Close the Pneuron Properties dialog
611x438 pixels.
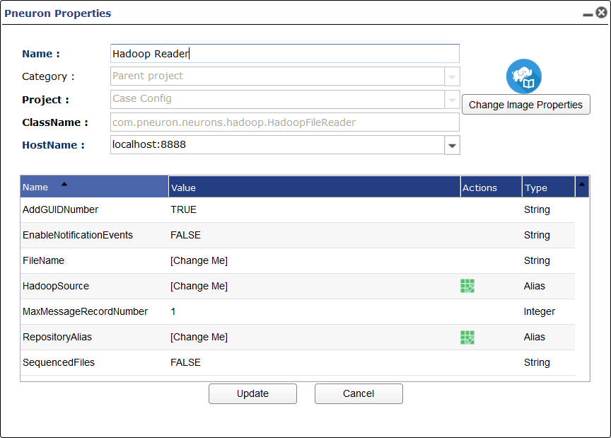tap(602, 13)
